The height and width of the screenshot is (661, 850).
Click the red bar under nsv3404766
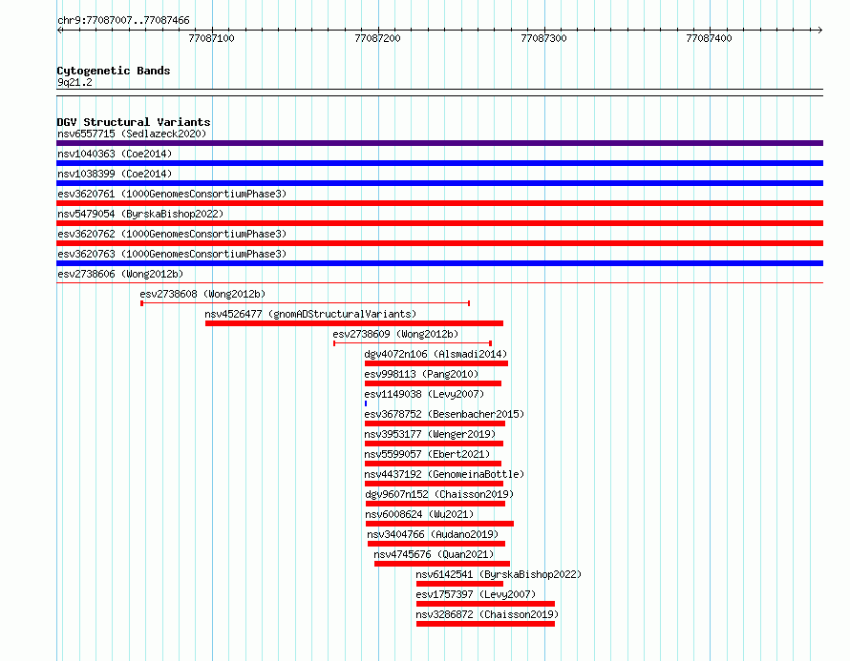click(436, 544)
